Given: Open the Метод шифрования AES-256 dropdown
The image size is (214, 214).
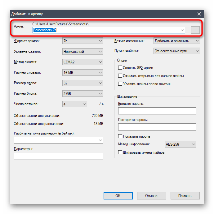Looking at the screenshot, I should point(180,144).
